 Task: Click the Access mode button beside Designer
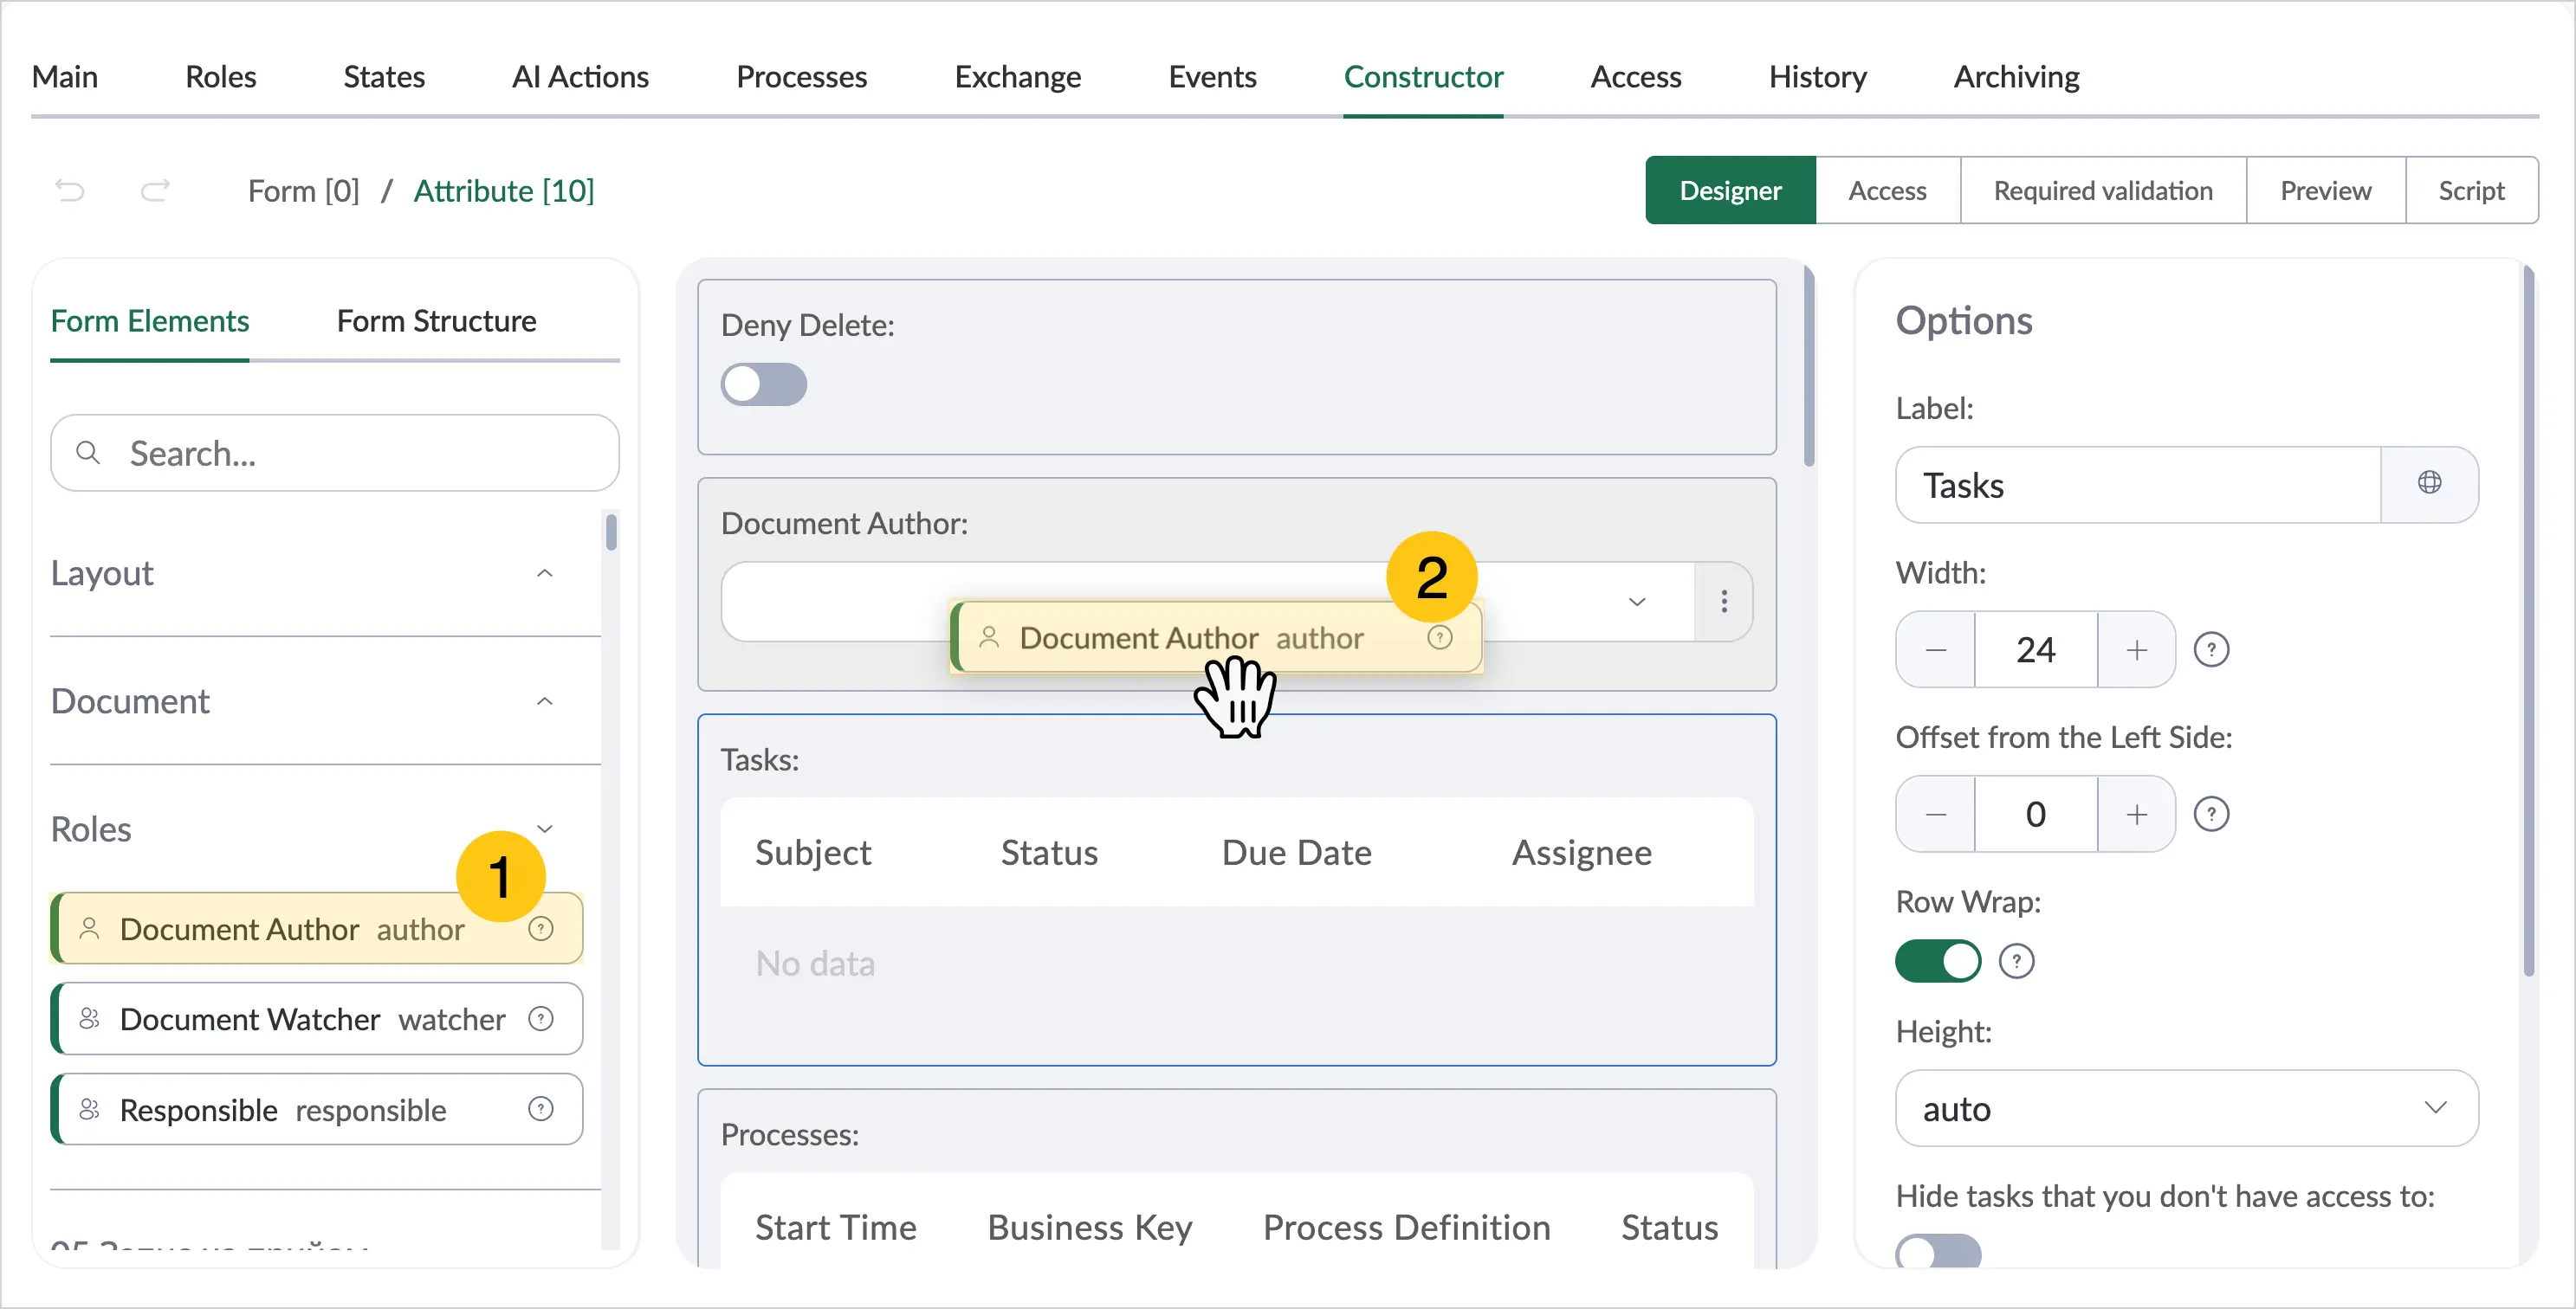(x=1888, y=190)
